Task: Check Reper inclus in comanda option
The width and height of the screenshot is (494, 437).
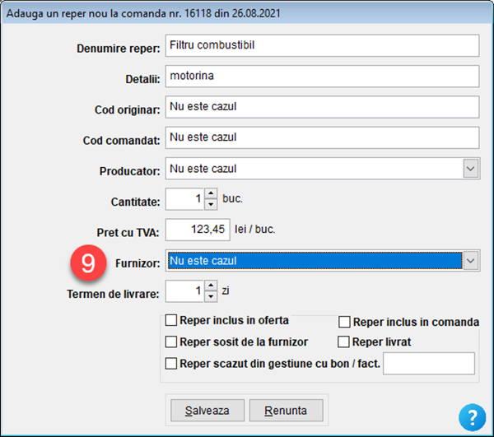Action: (x=345, y=322)
